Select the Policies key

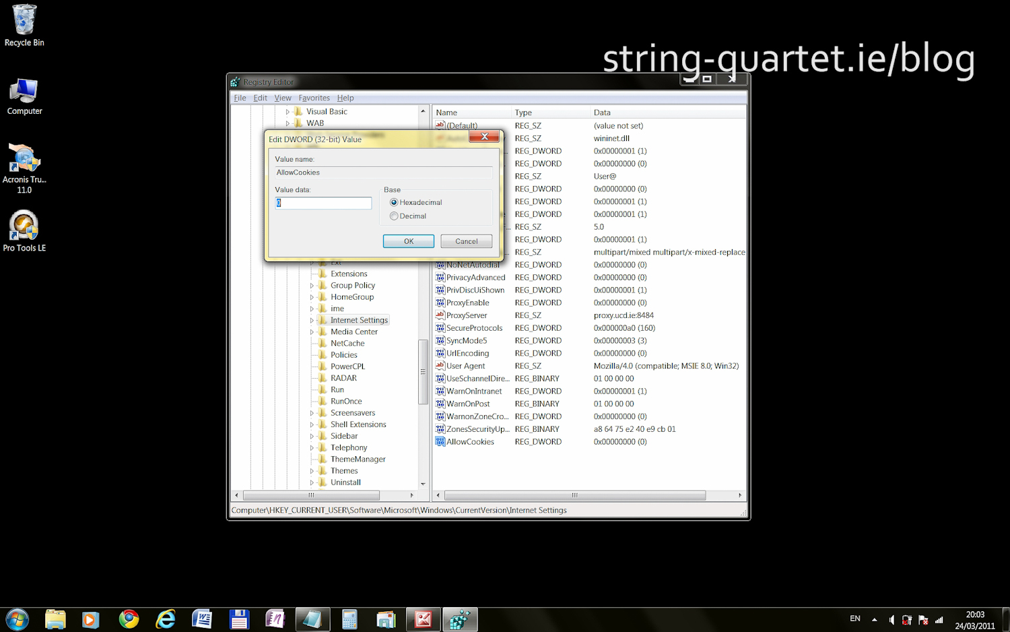click(344, 355)
